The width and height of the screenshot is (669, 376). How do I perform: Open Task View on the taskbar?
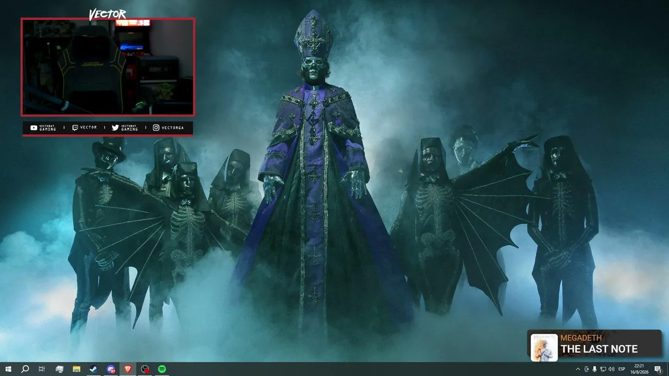click(42, 369)
